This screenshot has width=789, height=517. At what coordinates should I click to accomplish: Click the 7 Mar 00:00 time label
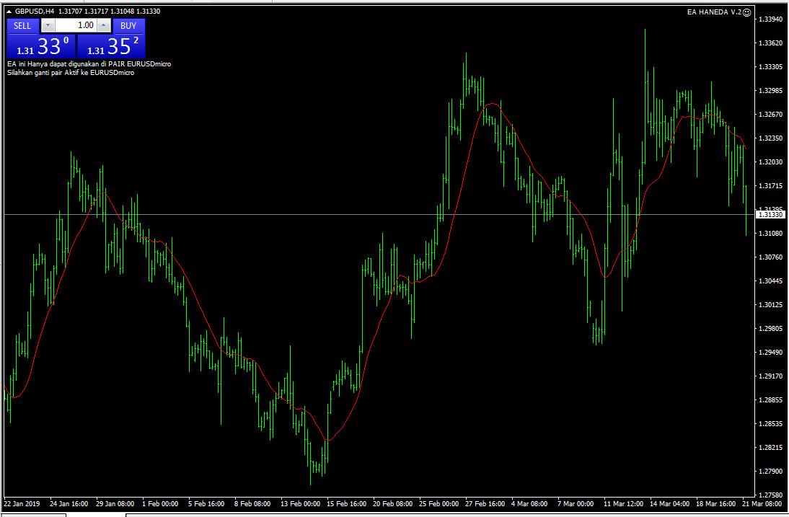(575, 503)
